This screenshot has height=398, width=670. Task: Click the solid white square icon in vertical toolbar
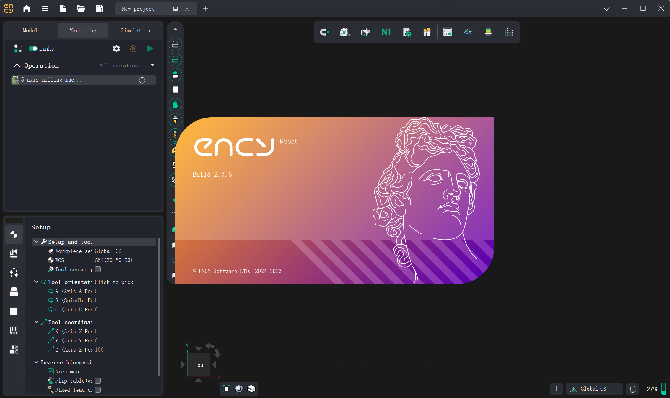[x=175, y=90]
